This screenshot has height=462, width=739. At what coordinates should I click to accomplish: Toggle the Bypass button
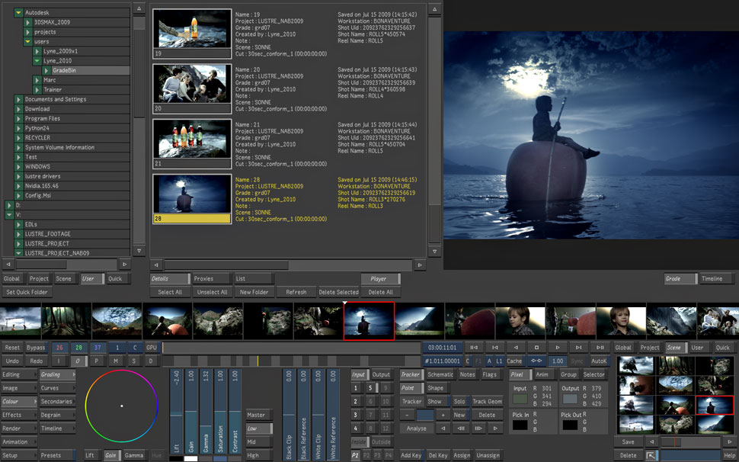(x=36, y=348)
